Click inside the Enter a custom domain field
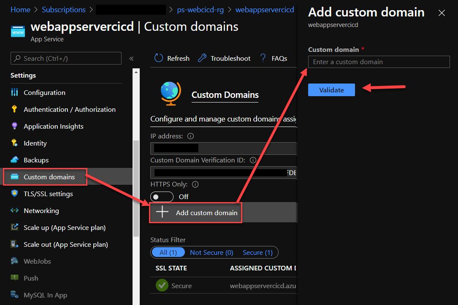This screenshot has height=305, width=458. (379, 62)
